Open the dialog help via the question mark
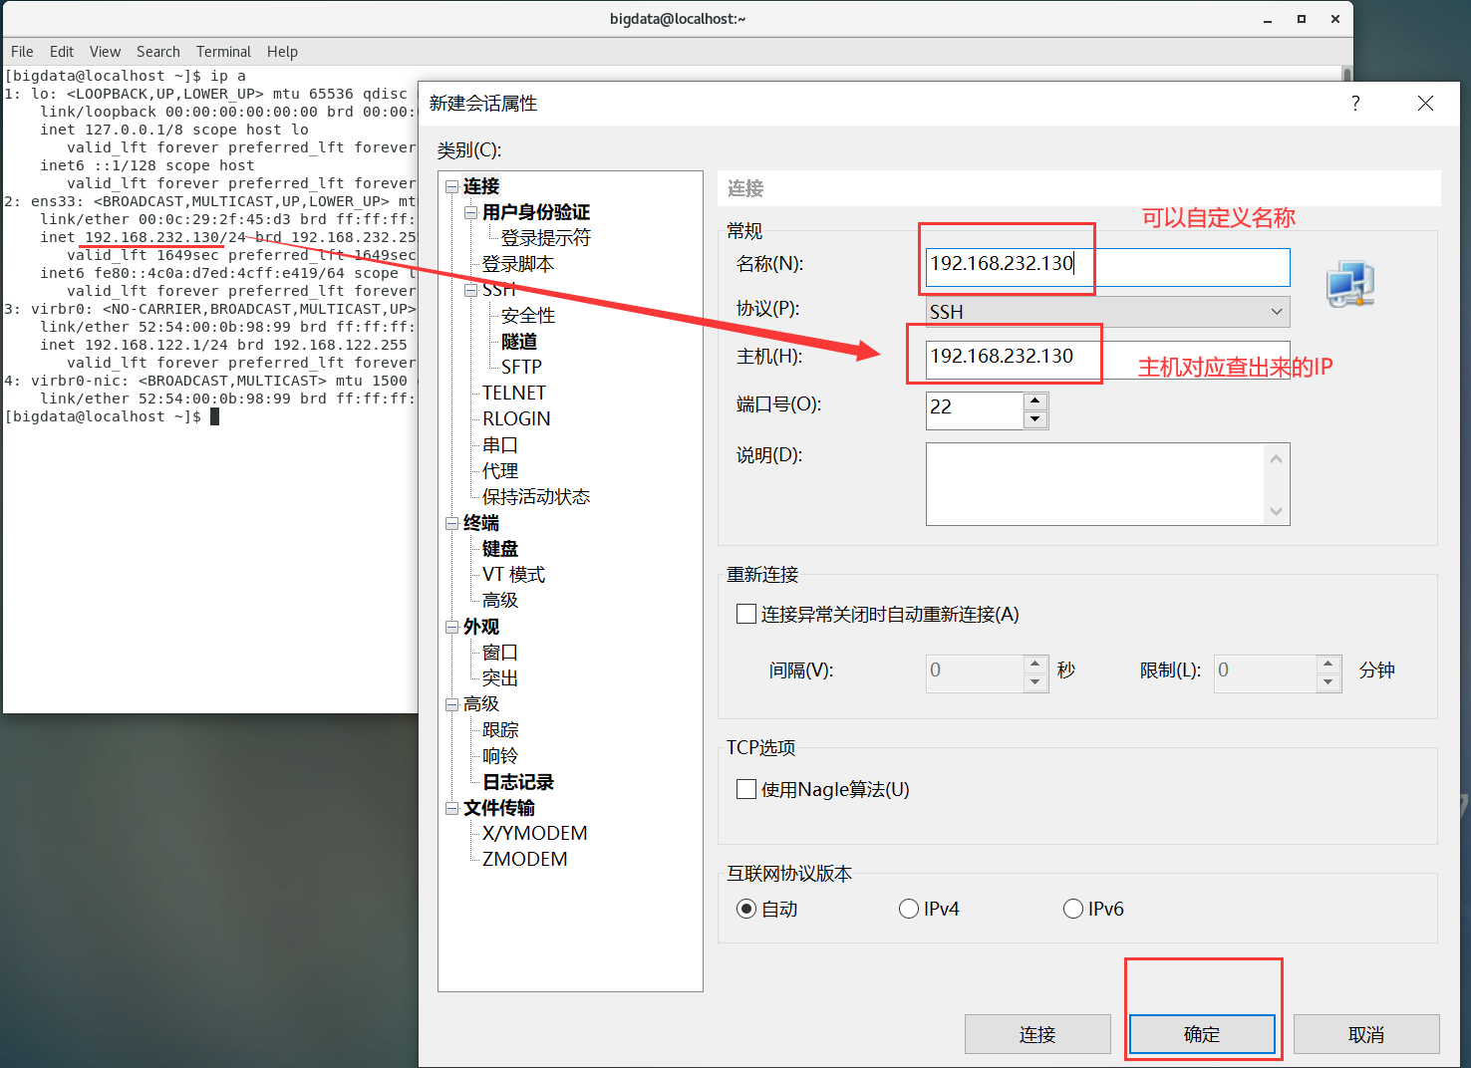 [x=1354, y=103]
